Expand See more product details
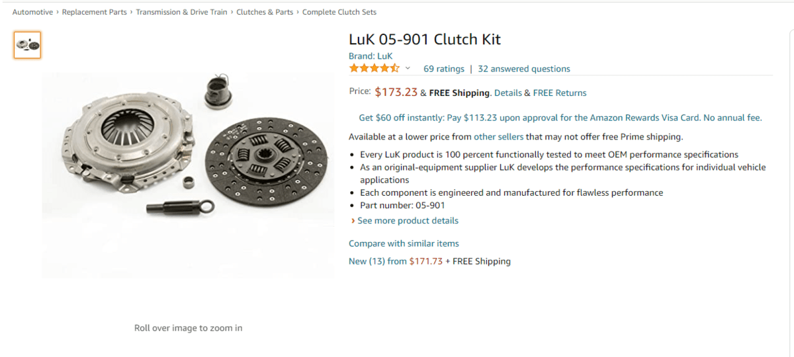Screen dimensions: 794x357 (408, 221)
